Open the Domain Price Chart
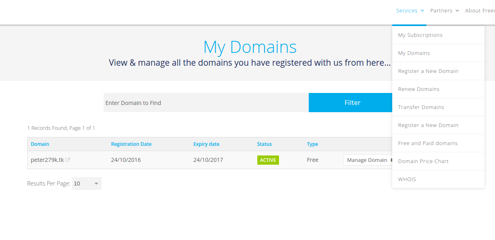The image size is (495, 240). coord(423,161)
